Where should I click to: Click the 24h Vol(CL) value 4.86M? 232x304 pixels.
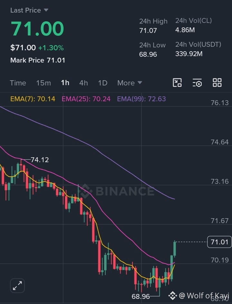click(185, 30)
